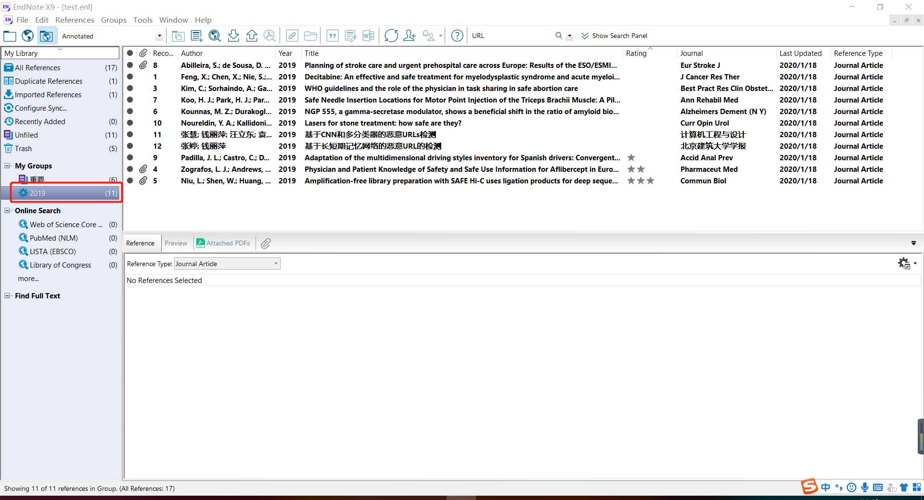This screenshot has height=500, width=924.
Task: Toggle read/unread dot for Feng, X. row
Action: 130,77
